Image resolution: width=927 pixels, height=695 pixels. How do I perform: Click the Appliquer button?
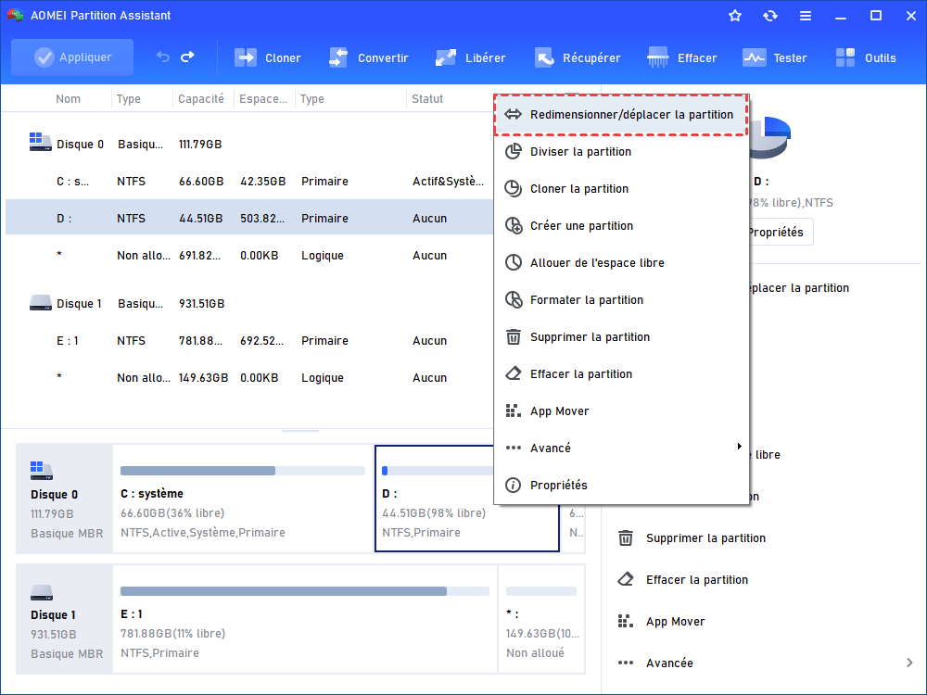72,57
